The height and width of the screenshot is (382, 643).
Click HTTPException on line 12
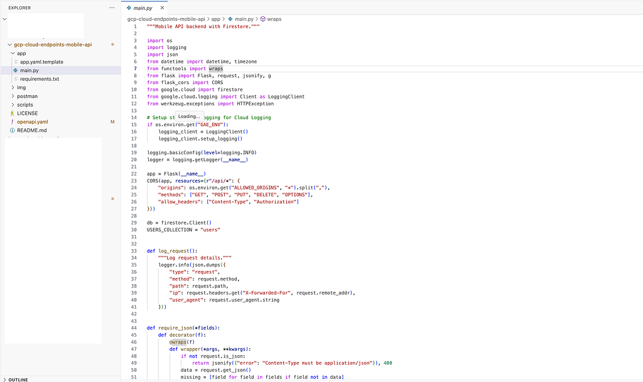(x=255, y=103)
